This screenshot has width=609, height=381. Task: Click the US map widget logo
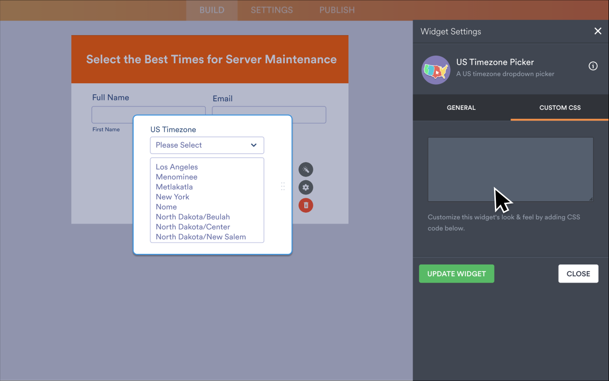coord(435,70)
